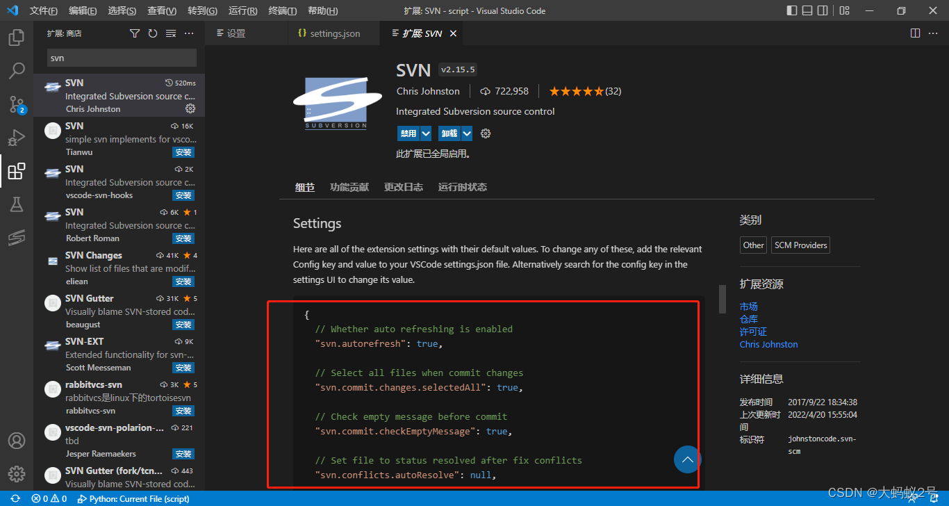Screen dimensions: 949x506
Task: Open customize layout icon
Action: pyautogui.click(x=844, y=10)
